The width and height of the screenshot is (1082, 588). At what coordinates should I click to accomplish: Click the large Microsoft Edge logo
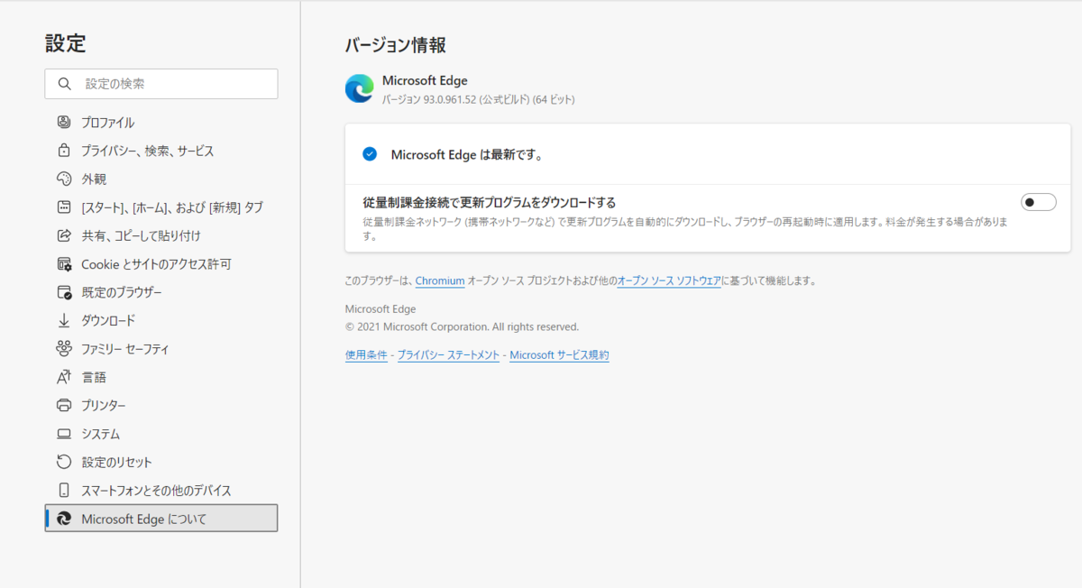(x=360, y=88)
